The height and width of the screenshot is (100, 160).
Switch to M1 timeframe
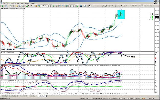click(x=126, y=6)
